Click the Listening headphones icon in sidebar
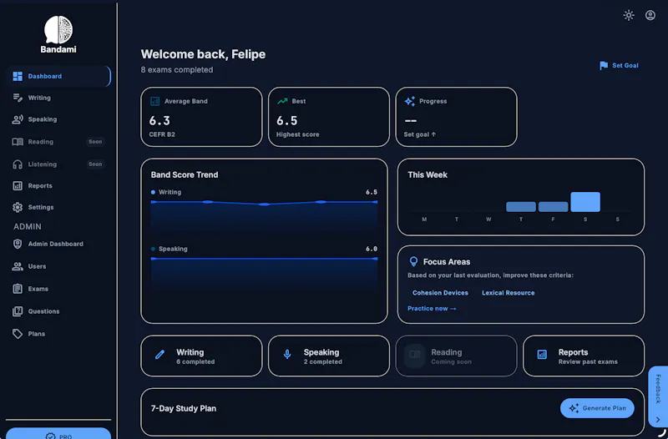Image resolution: width=668 pixels, height=439 pixels. (18, 164)
